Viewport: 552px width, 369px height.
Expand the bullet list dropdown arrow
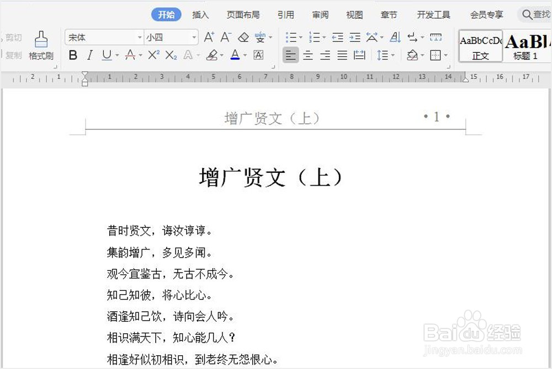coord(301,37)
